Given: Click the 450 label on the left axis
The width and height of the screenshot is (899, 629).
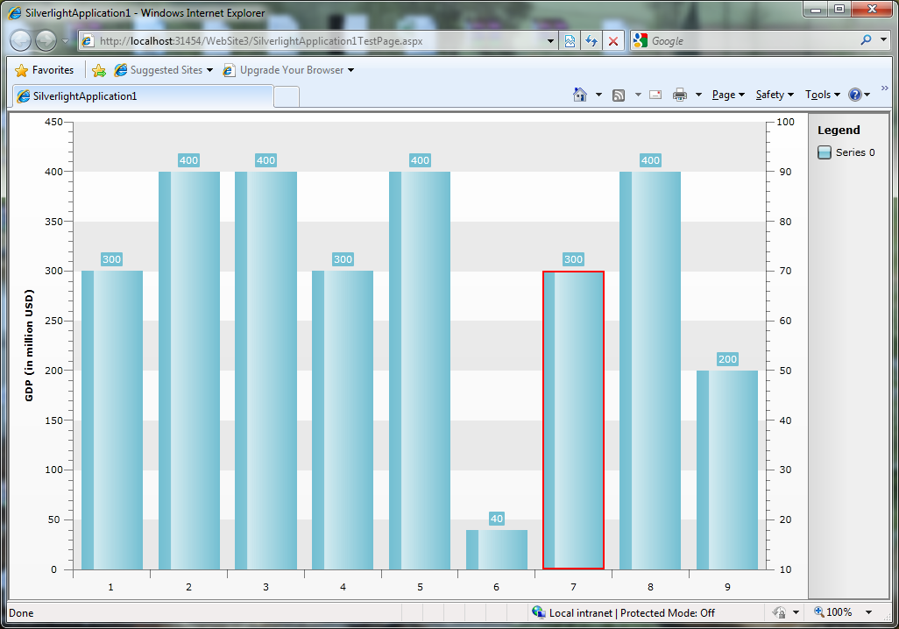Looking at the screenshot, I should (53, 122).
